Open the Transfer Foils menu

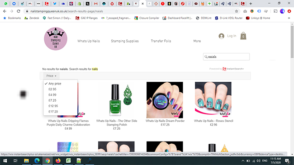click(161, 41)
